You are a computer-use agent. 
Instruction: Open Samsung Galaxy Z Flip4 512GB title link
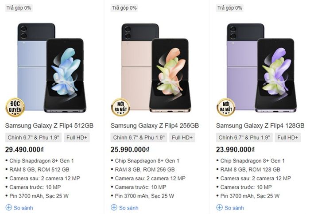pos(49,125)
